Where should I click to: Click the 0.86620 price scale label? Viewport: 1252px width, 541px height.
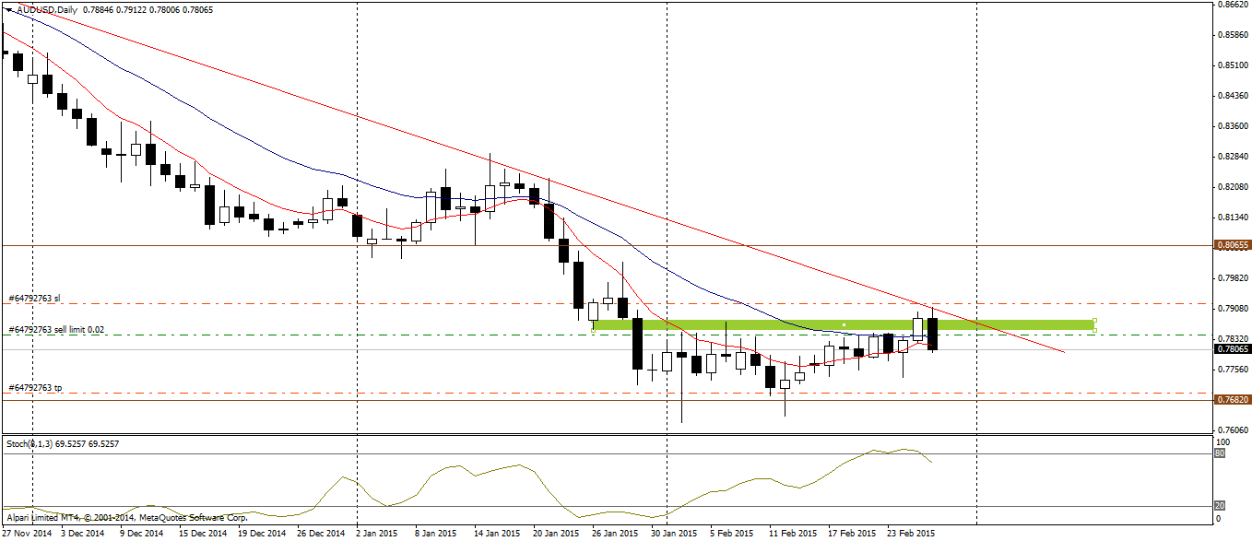click(1233, 5)
